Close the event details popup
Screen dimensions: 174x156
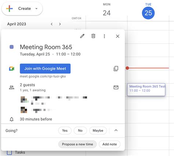click(x=117, y=36)
